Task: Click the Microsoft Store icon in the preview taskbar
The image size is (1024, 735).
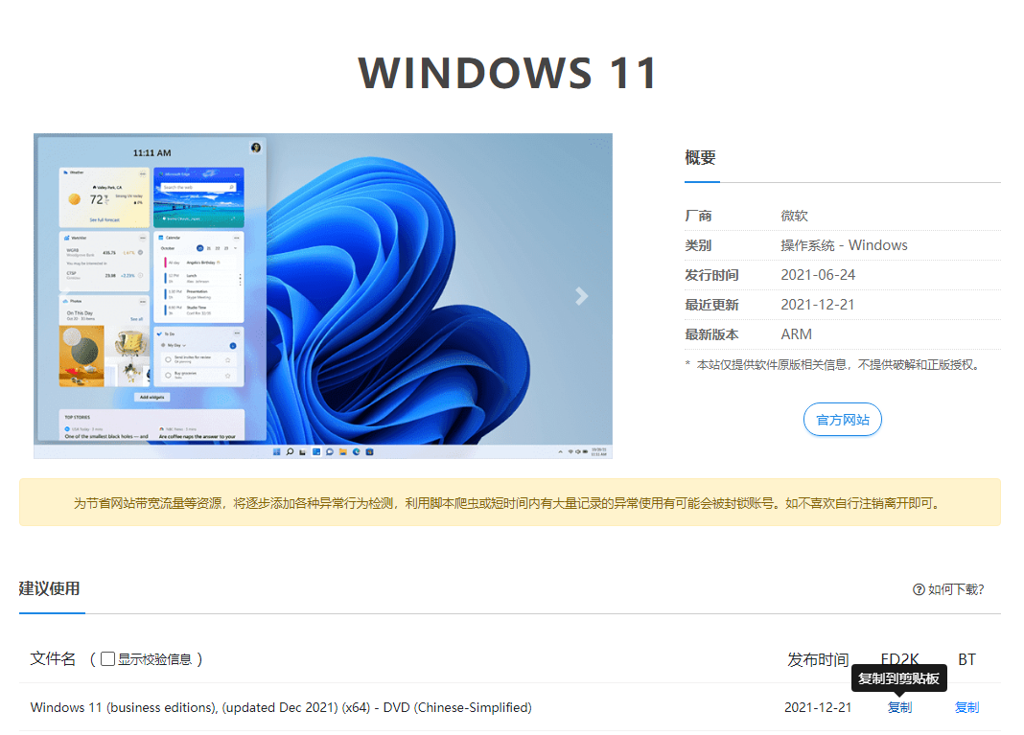Action: 369,451
